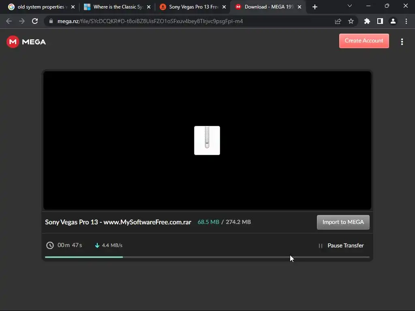Viewport: 415px width, 311px height.
Task: Go forward to next page
Action: point(22,21)
